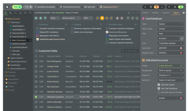The width and height of the screenshot is (189, 111).
Task: Open the State Config Default dropdown
Action: [x=171, y=29]
